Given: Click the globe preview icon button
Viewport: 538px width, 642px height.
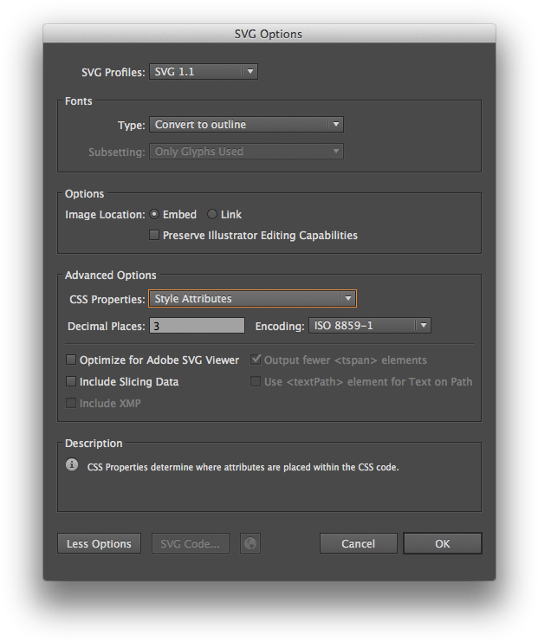Looking at the screenshot, I should (x=250, y=543).
